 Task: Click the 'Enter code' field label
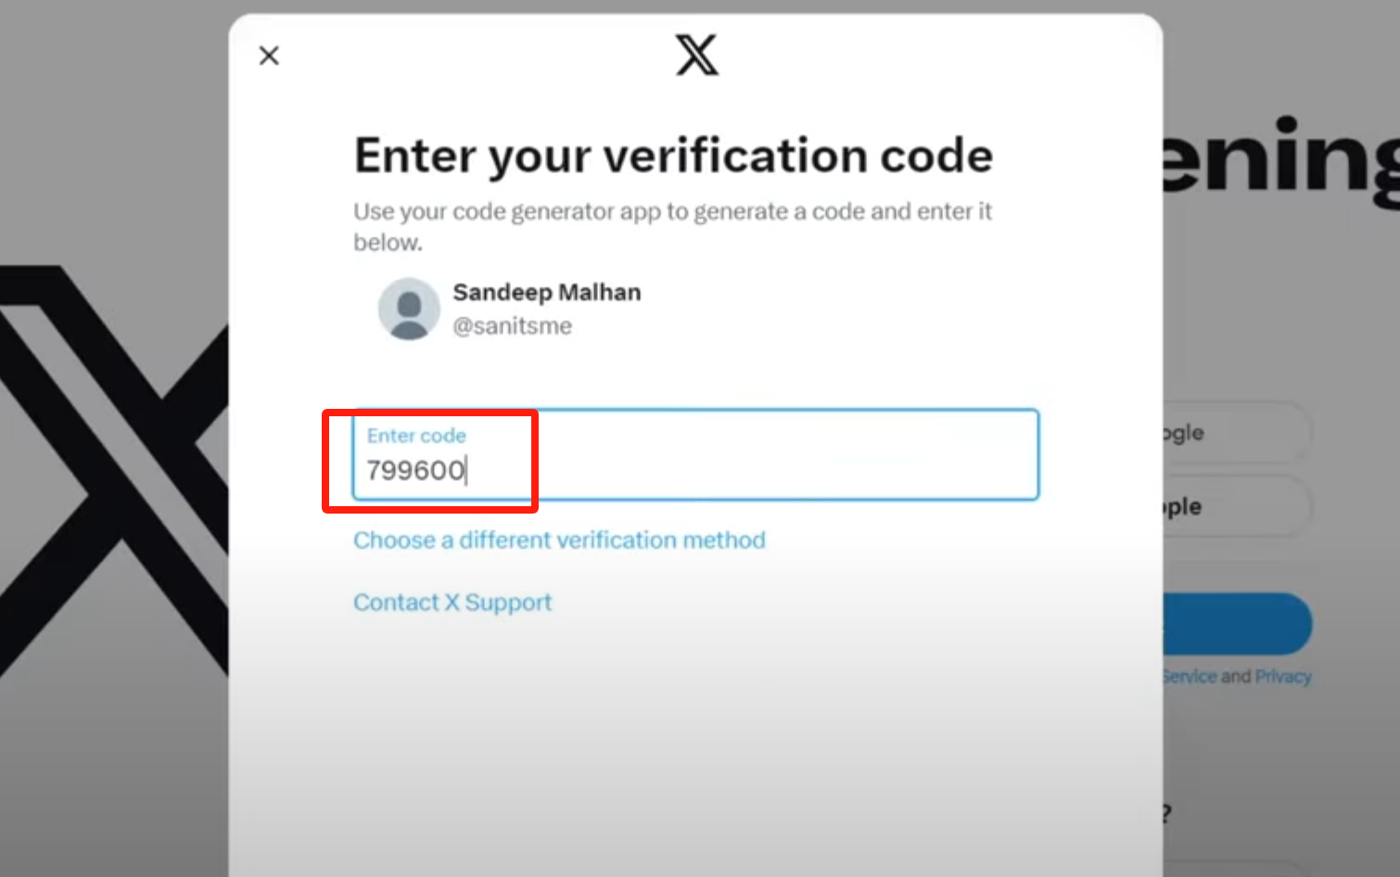tap(416, 436)
